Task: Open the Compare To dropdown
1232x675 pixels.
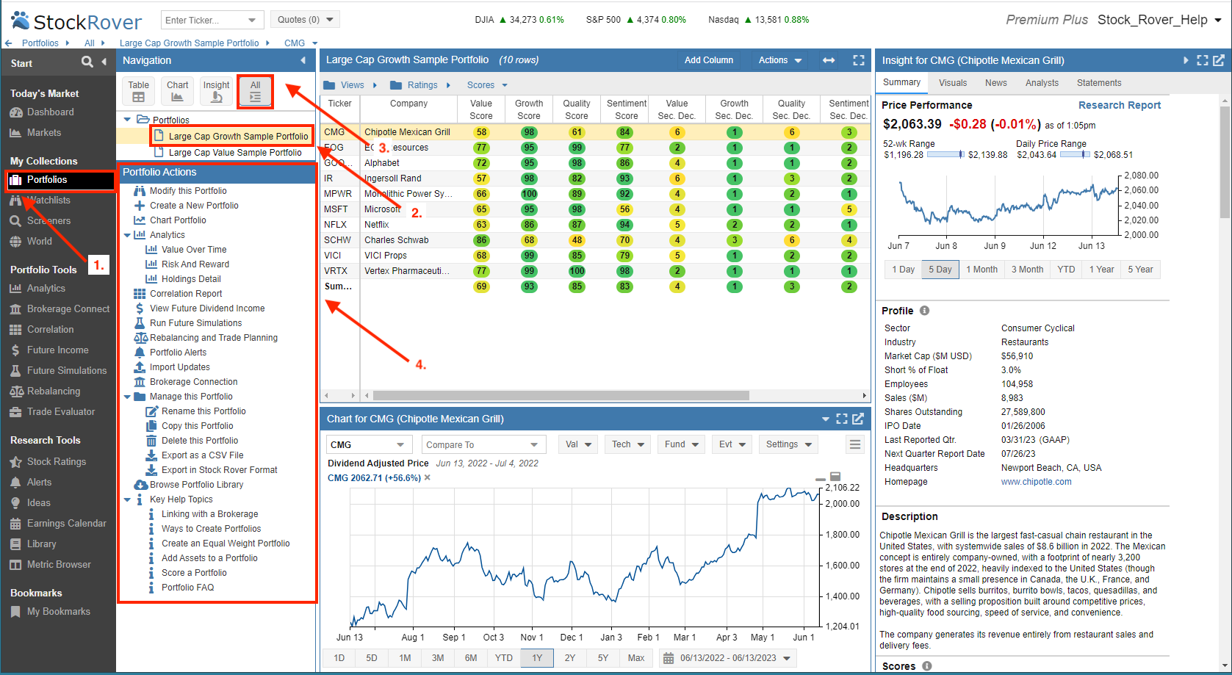Action: 483,444
